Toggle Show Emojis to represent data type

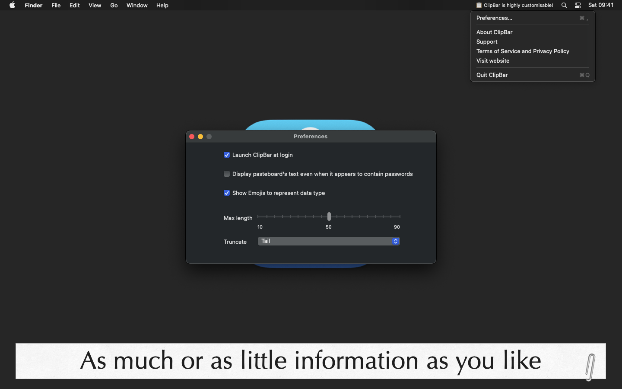(x=227, y=193)
